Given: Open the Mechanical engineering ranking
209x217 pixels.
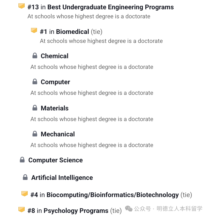Looking at the screenshot, I should 58,134.
